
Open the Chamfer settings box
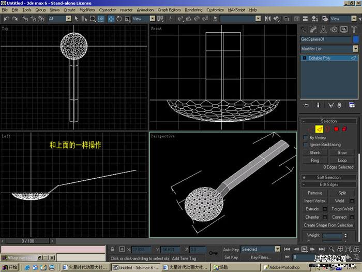point(325,217)
